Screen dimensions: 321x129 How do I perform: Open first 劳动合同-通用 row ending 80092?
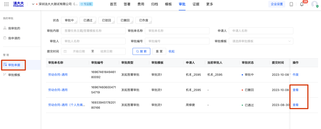tap(58, 75)
